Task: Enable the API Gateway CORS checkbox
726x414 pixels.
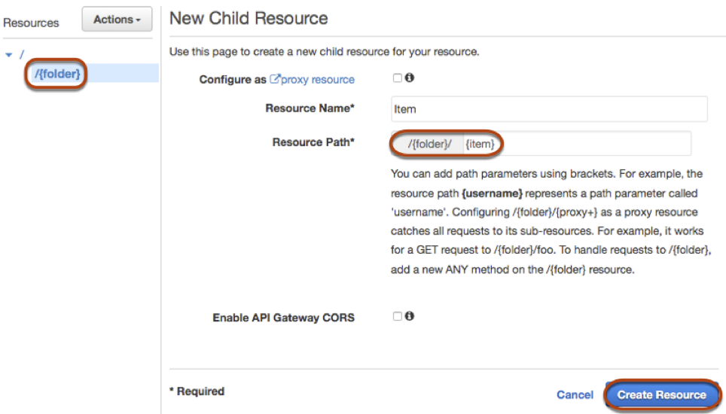Action: pos(397,316)
